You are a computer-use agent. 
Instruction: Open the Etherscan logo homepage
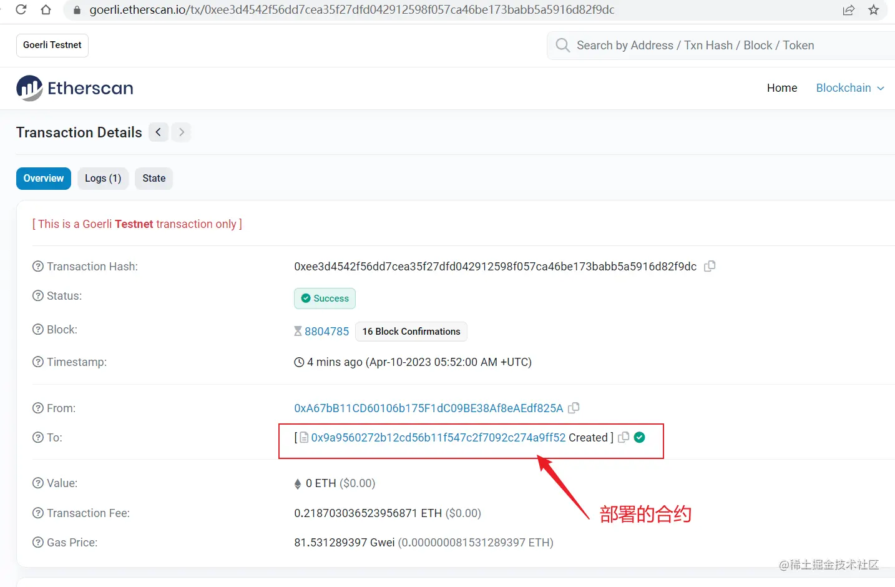tap(75, 88)
